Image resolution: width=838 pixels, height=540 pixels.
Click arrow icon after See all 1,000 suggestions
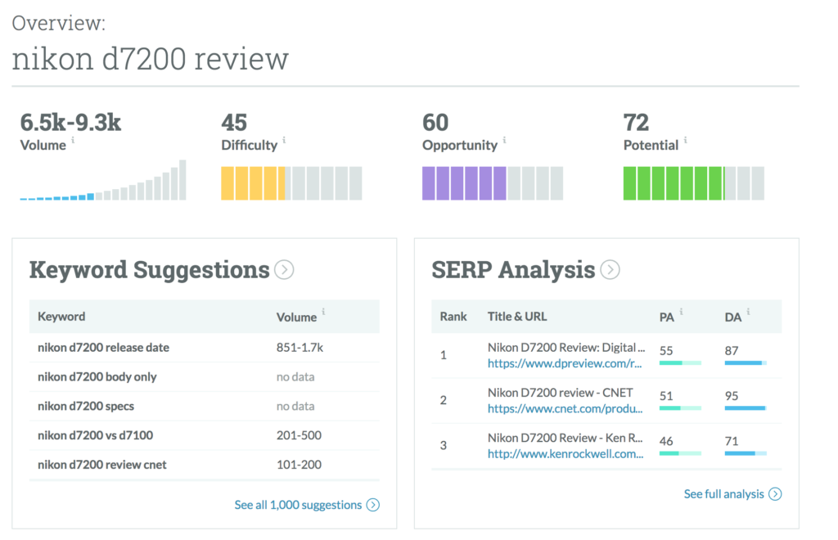(x=373, y=505)
